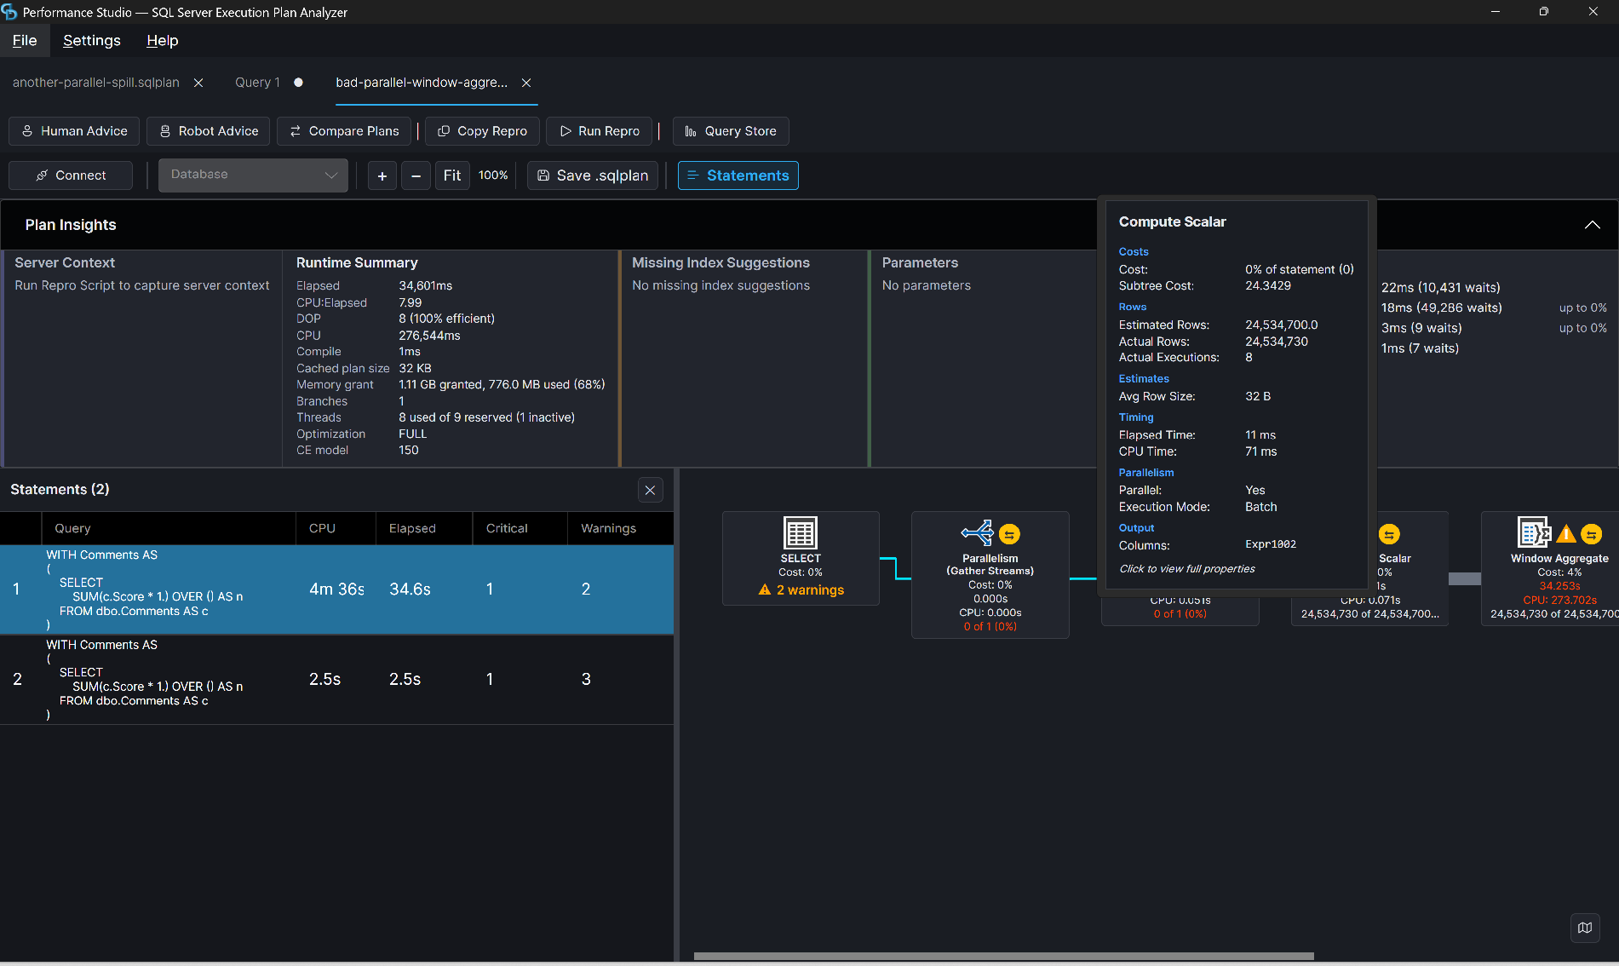The height and width of the screenshot is (966, 1619).
Task: Toggle the Statements panel button
Action: click(x=738, y=175)
